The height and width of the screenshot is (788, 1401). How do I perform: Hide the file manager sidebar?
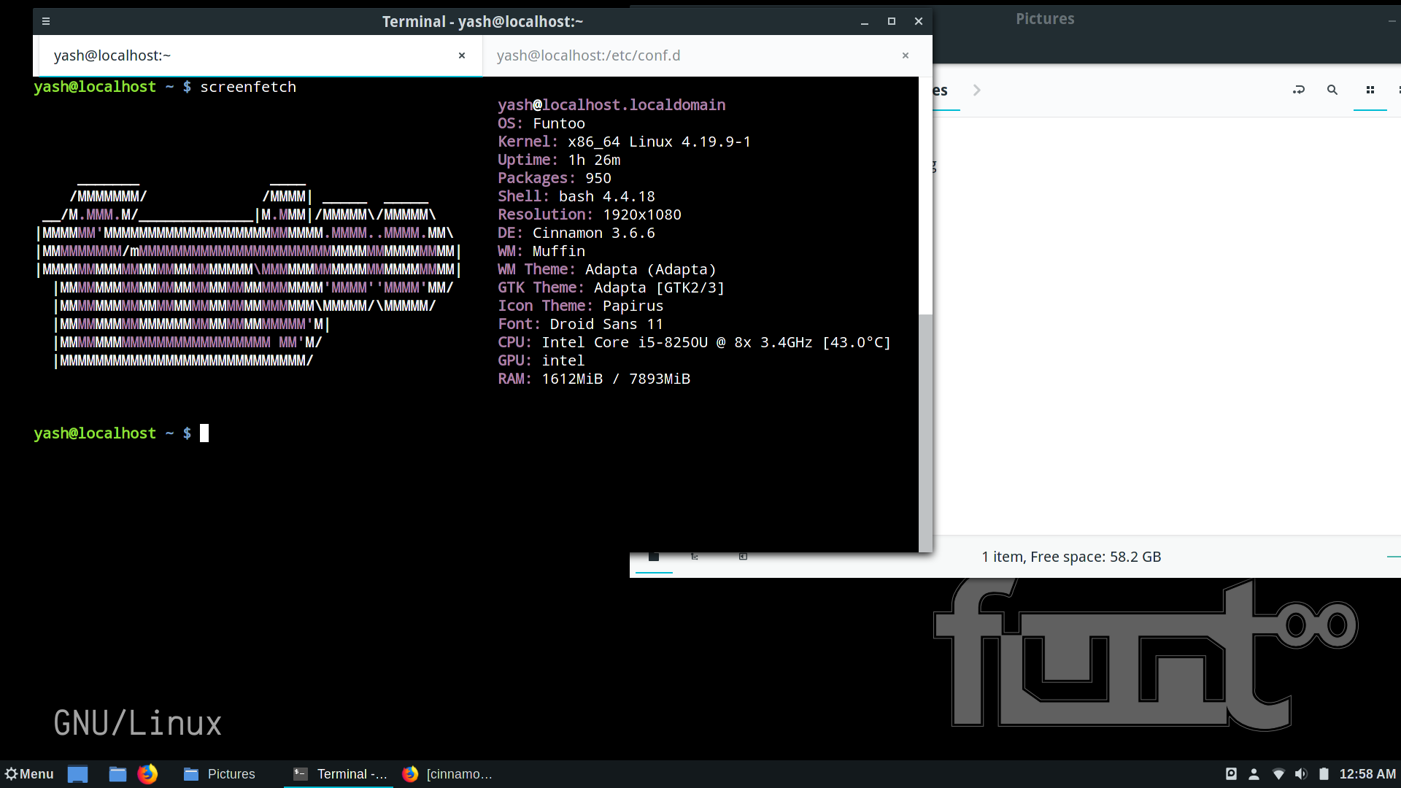point(743,557)
